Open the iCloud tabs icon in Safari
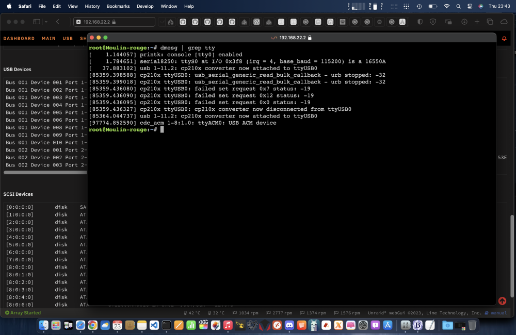This screenshot has height=335, width=516. coord(504,22)
